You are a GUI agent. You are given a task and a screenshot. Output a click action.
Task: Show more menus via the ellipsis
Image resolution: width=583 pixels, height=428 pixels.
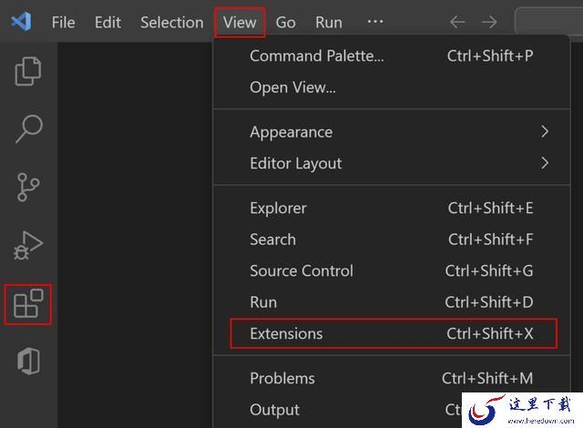[x=375, y=22]
